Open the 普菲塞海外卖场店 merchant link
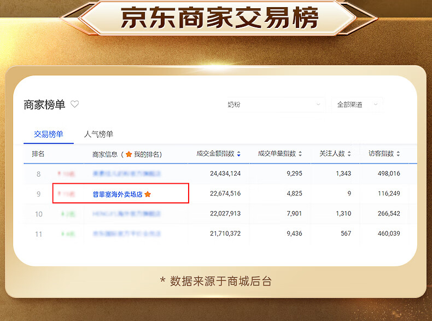Screen dimensions: 432x321 point(118,194)
